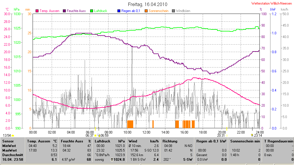Click the N-NO direction value
The image size is (294, 165).
click(188, 146)
